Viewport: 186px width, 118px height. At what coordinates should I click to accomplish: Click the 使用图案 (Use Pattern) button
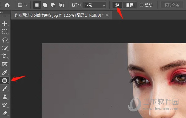tap(172, 5)
